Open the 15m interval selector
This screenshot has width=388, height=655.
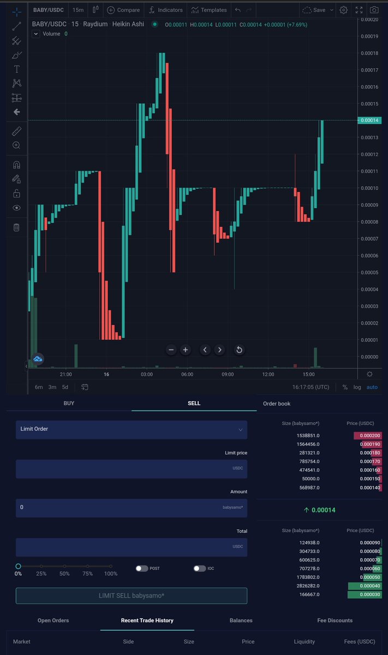coord(78,10)
